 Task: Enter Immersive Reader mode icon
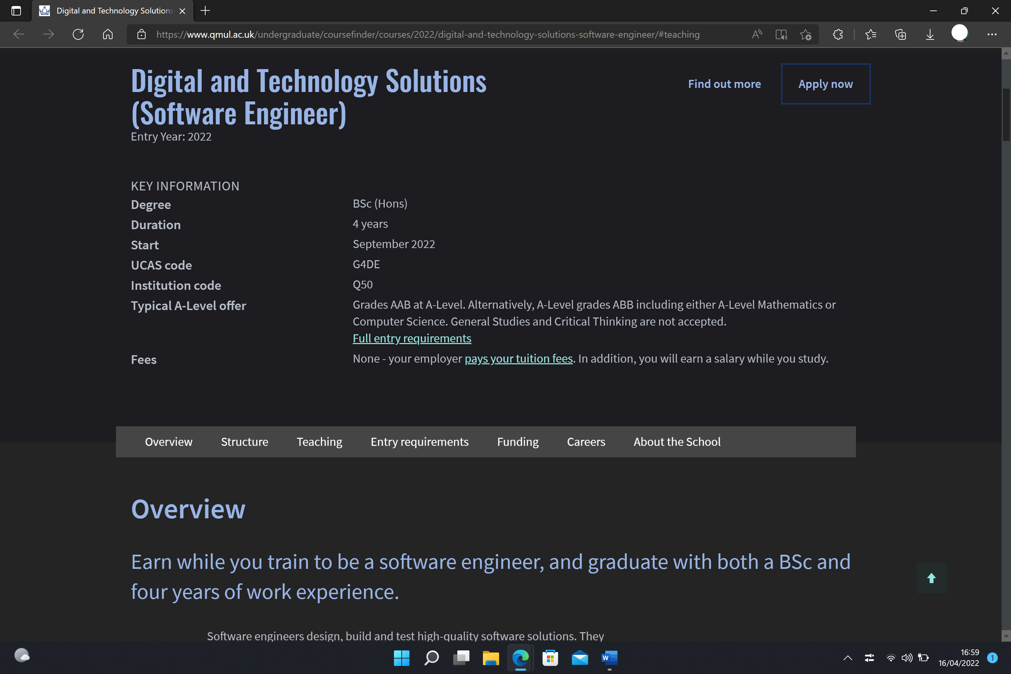(x=781, y=34)
